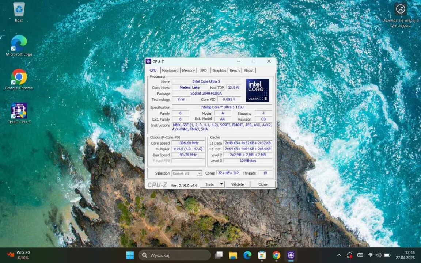Open the Socket #1 selection combo box
The height and width of the screenshot is (263, 421).
(x=187, y=173)
